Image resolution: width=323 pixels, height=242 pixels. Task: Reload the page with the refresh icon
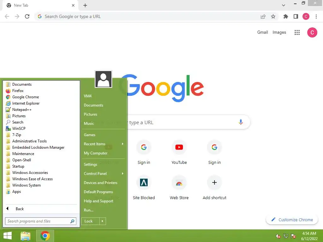(27, 16)
